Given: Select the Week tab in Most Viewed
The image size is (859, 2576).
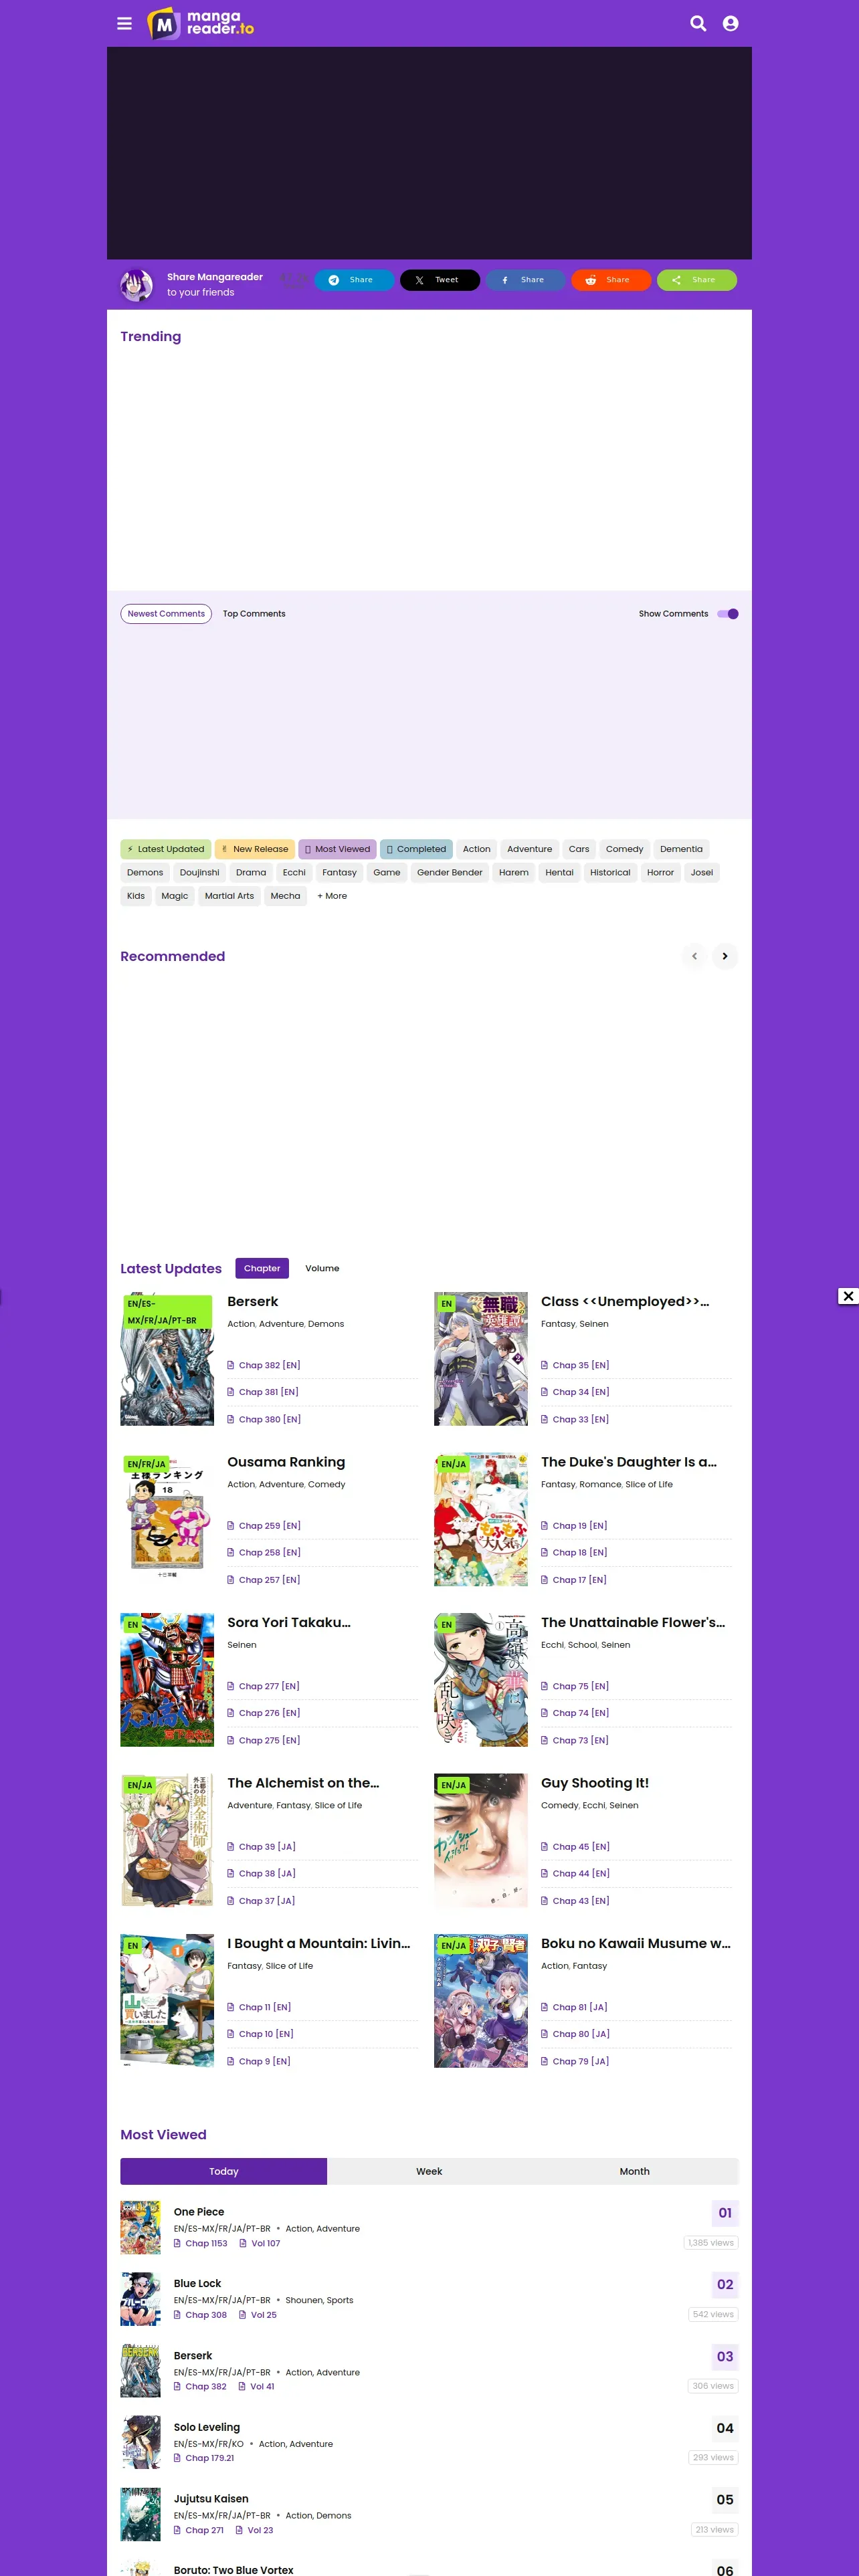Looking at the screenshot, I should [x=429, y=2171].
